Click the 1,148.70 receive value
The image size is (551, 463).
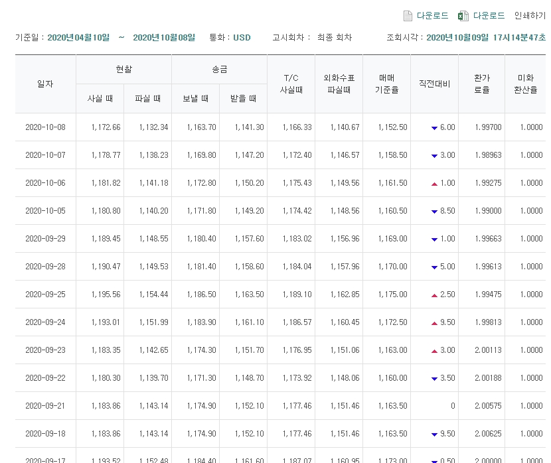click(x=249, y=377)
